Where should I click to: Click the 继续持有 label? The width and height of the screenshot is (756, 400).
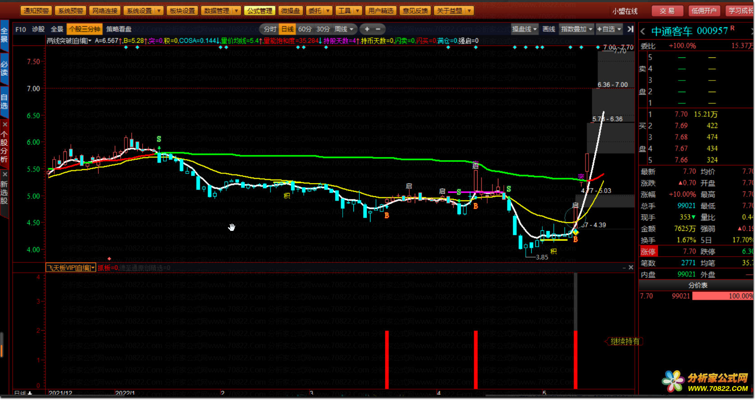click(625, 341)
